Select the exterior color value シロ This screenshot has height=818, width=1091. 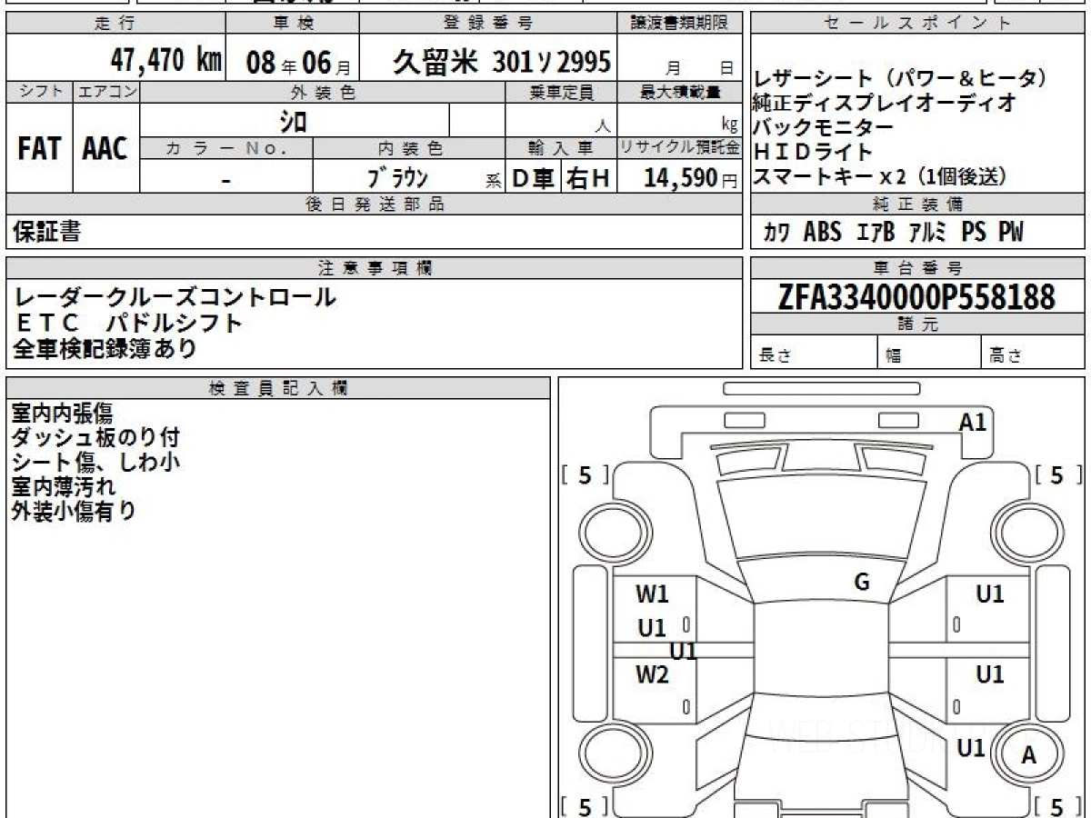click(293, 120)
